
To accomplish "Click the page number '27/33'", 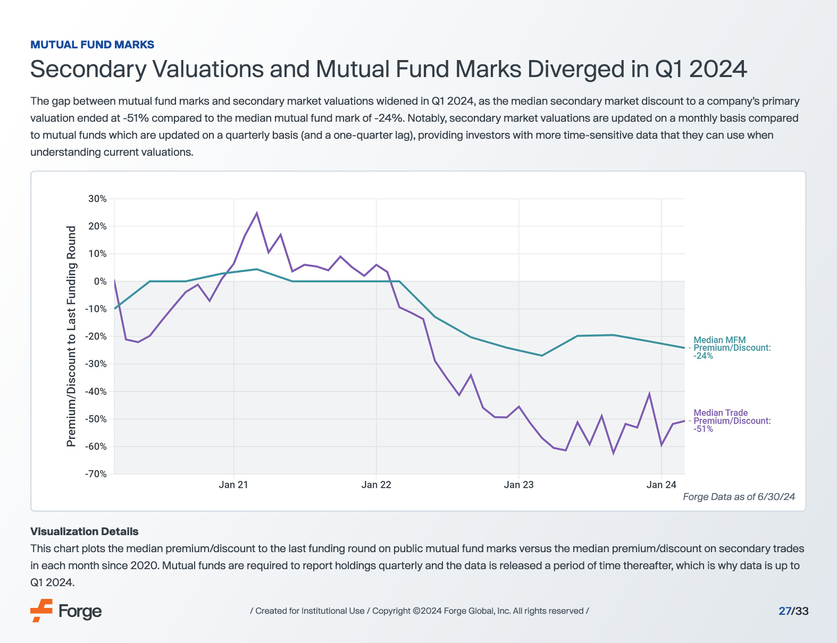I will [793, 611].
